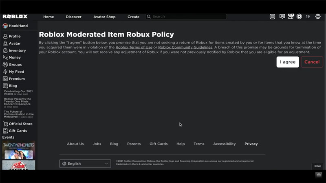Open friend requests icon with badge
Screen dimensions: 326x183
point(291,16)
